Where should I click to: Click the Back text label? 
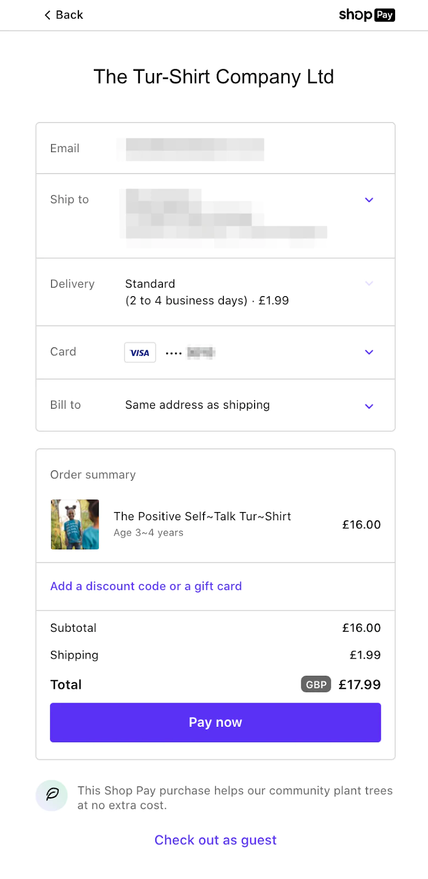pos(70,15)
